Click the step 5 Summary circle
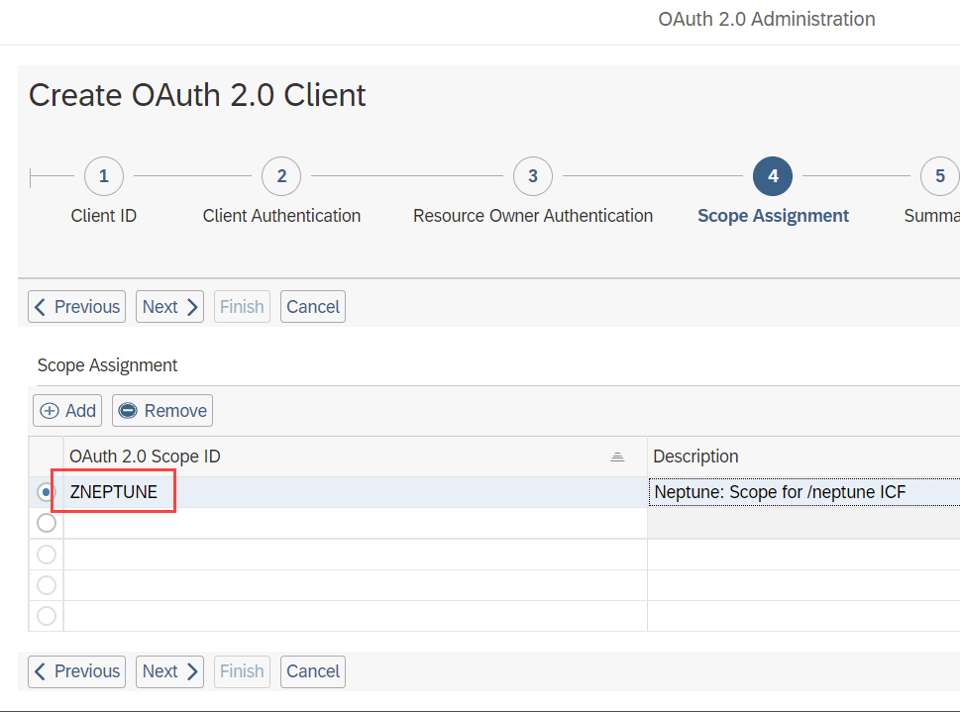 (938, 175)
